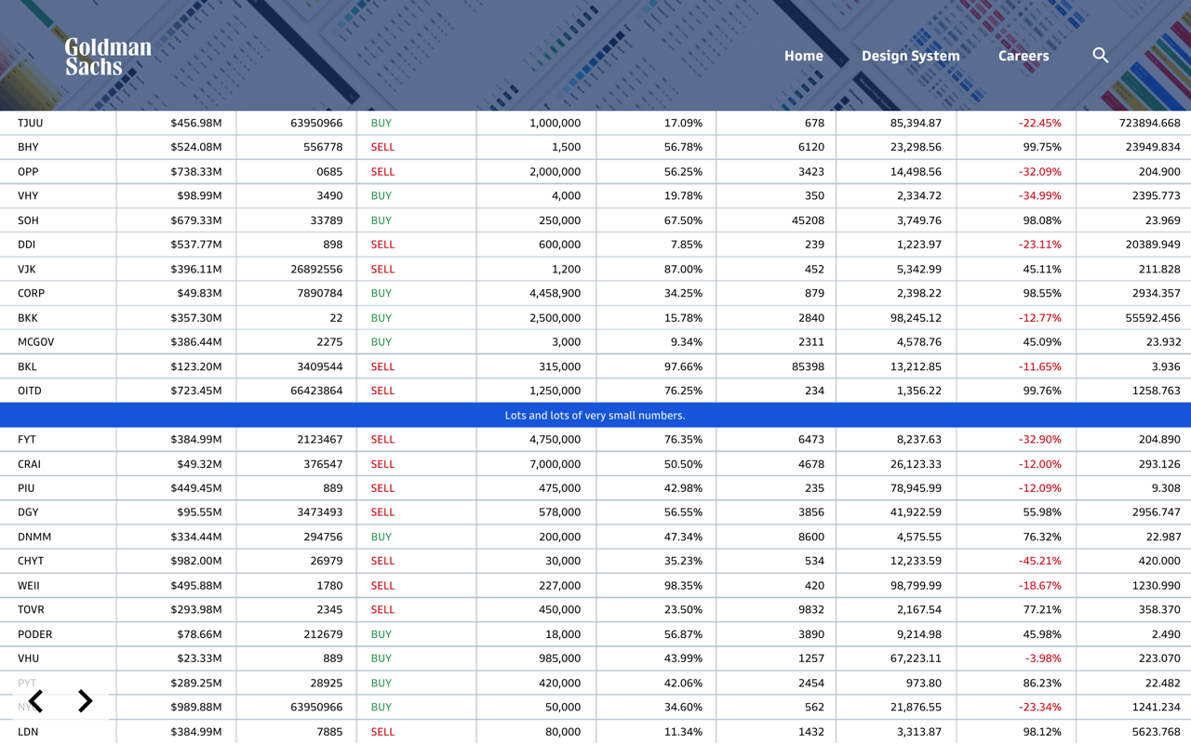Image resolution: width=1191 pixels, height=744 pixels.
Task: Click the 66423864 value in OITD row
Action: pos(316,391)
